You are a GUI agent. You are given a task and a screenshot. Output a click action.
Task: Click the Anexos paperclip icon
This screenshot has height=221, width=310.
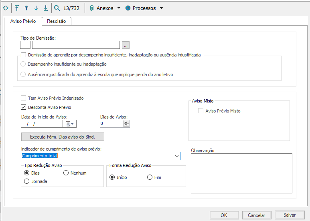click(x=92, y=8)
